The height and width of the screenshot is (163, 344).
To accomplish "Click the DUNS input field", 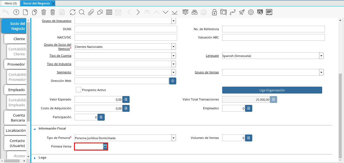I will coord(126,29).
